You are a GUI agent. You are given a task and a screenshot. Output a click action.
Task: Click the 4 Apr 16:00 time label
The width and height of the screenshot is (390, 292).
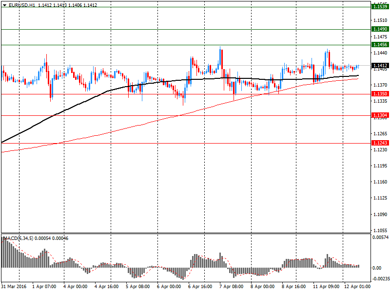tap(107, 287)
